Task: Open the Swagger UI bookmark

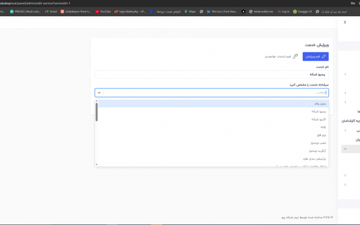Action: (303, 11)
